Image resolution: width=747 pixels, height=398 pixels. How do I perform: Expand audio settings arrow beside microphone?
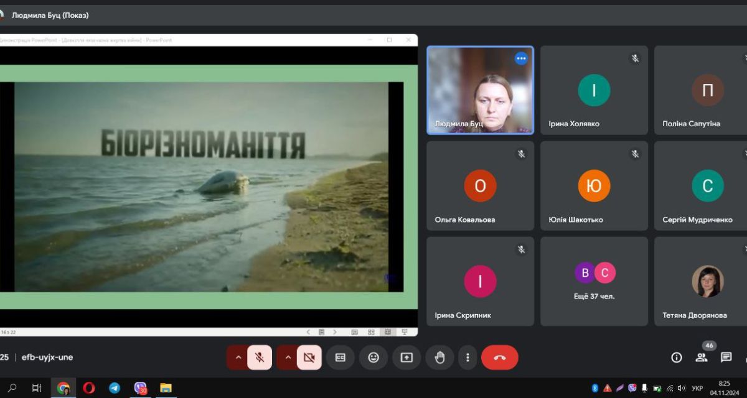tap(237, 358)
